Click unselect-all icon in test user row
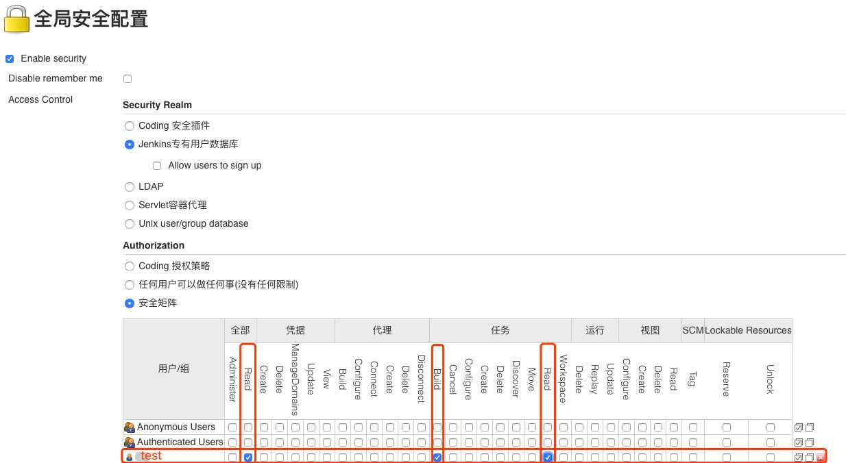 pyautogui.click(x=810, y=458)
